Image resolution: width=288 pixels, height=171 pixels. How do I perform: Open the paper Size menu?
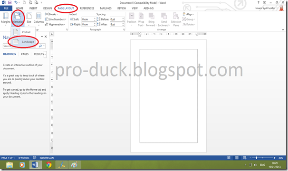29,19
